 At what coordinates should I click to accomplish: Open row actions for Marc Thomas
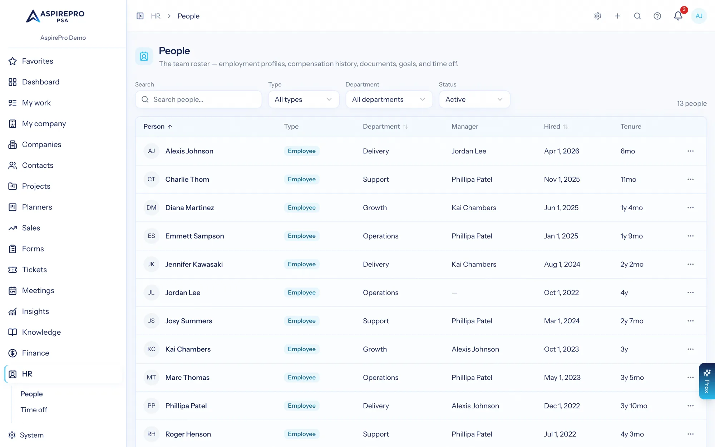pyautogui.click(x=690, y=377)
